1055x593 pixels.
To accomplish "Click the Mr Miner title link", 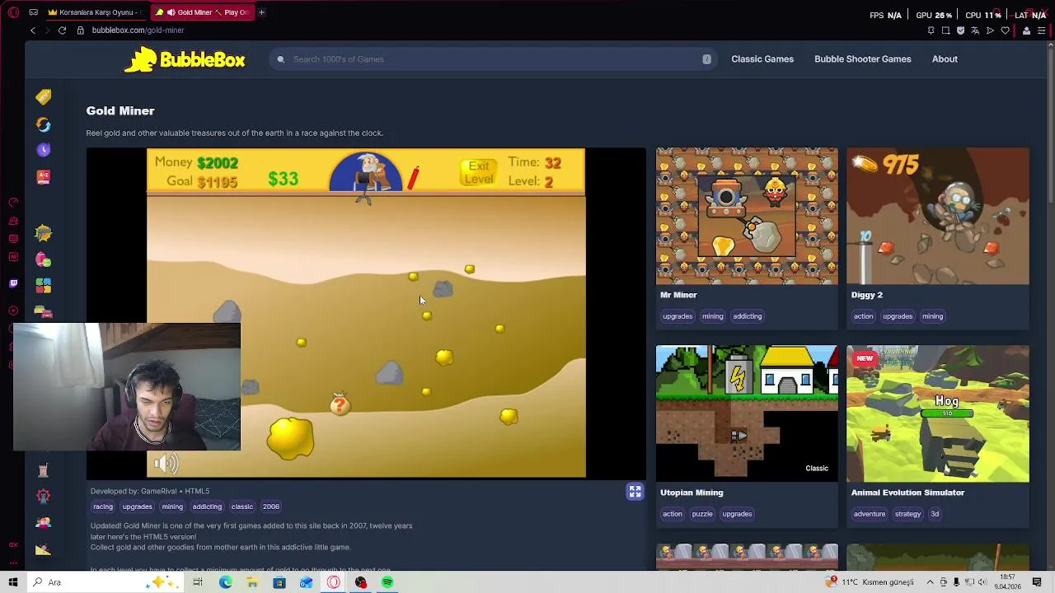I will [678, 295].
